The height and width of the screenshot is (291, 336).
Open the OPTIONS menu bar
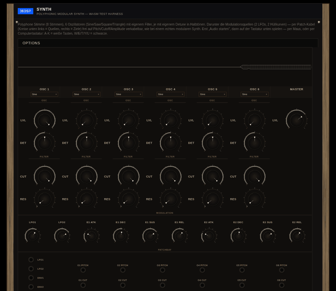168,43
